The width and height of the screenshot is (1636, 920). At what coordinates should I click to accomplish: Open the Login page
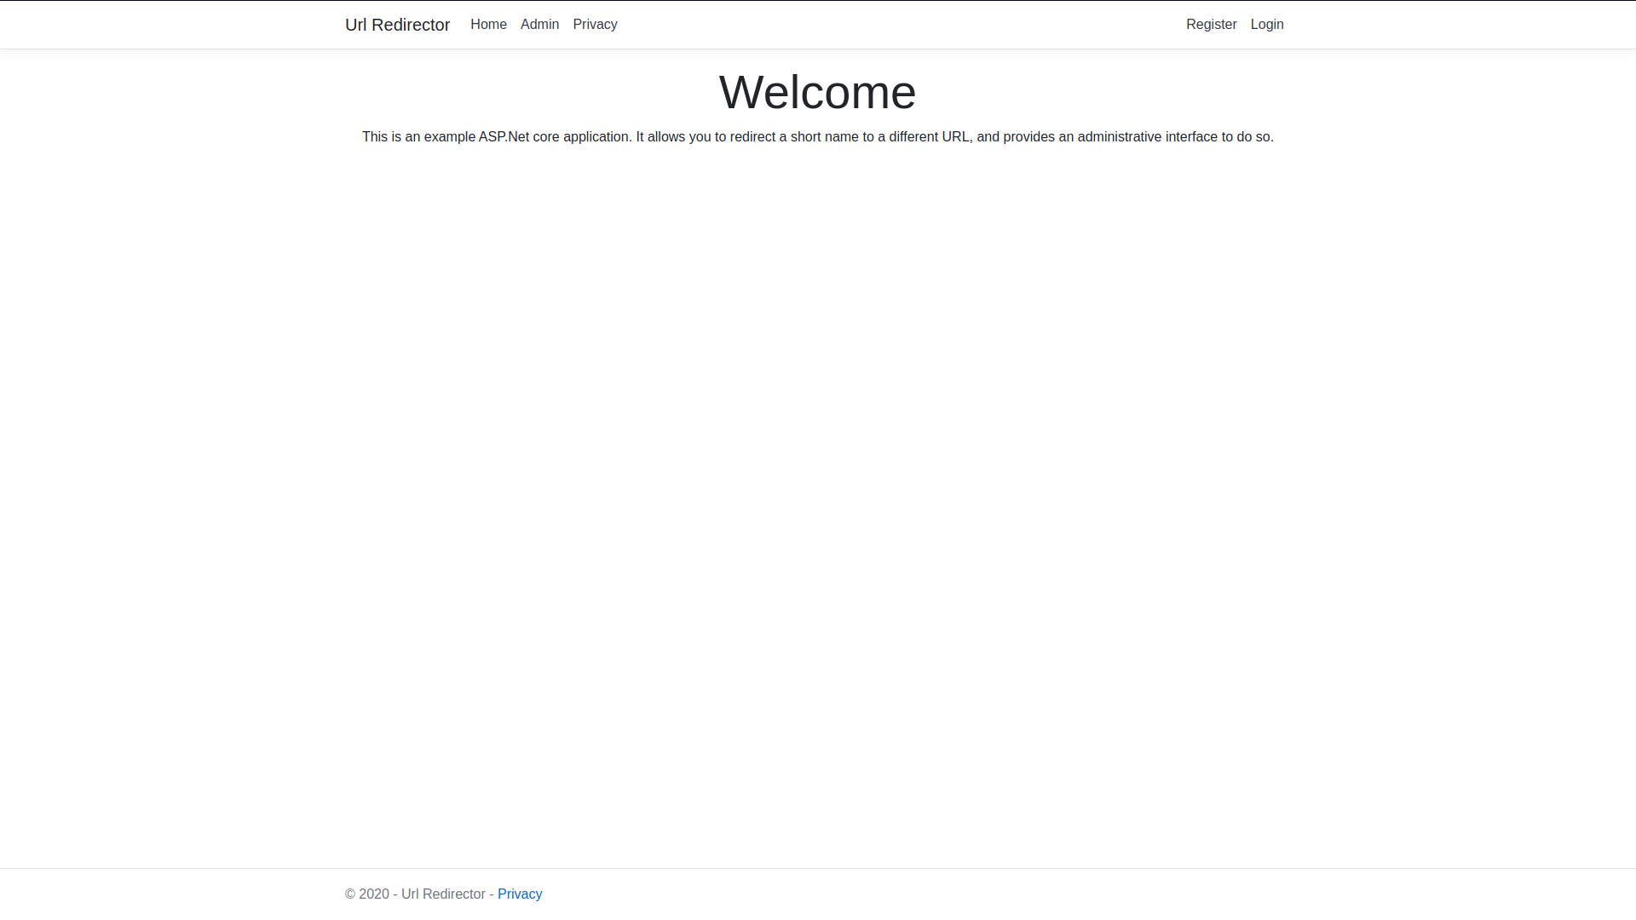point(1266,25)
